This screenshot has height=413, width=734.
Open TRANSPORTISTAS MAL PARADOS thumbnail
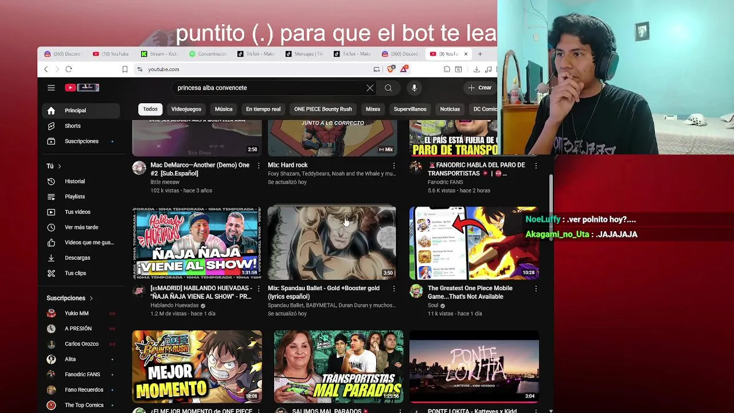[338, 367]
